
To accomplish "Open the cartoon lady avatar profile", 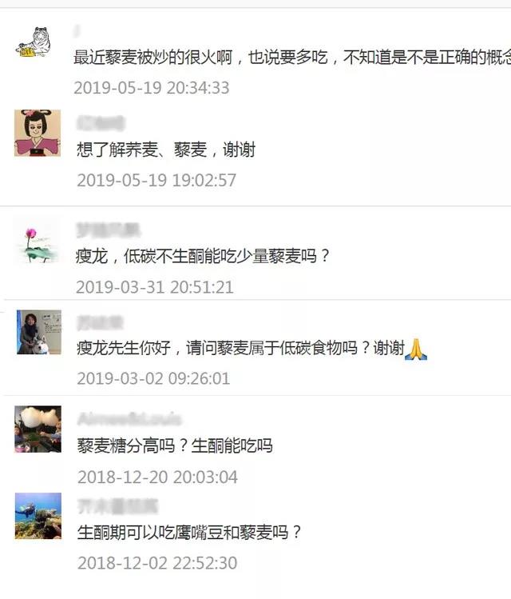I will coord(38,133).
